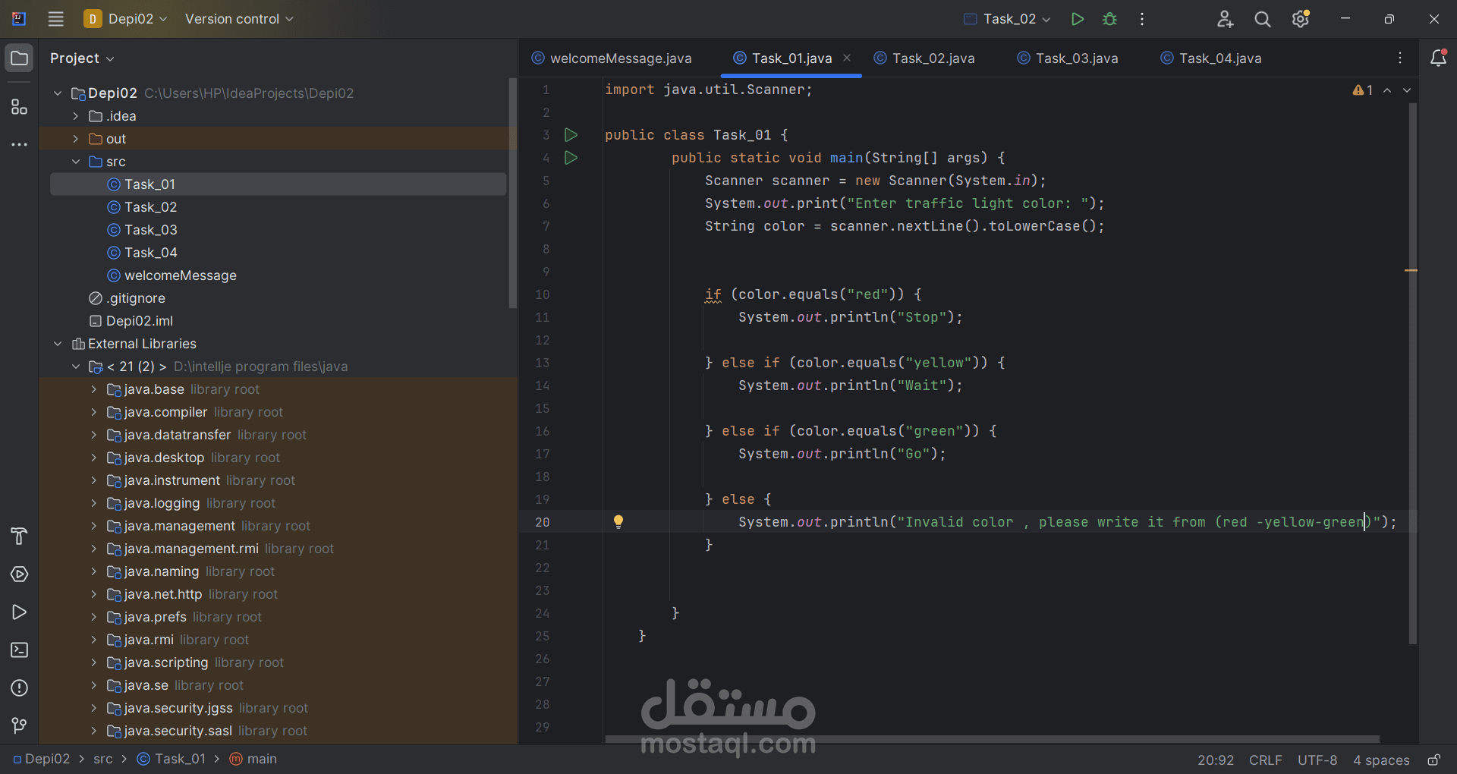The height and width of the screenshot is (774, 1457).
Task: Expand the .idea folder
Action: (x=76, y=116)
